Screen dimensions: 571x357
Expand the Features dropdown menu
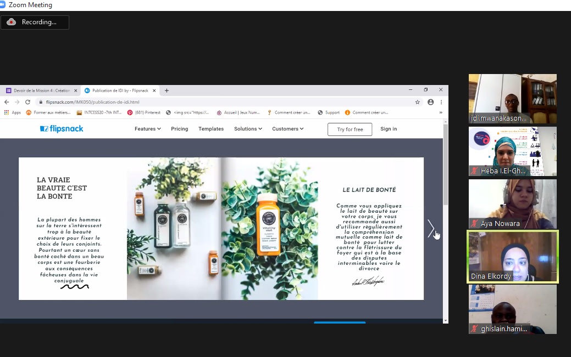click(147, 129)
